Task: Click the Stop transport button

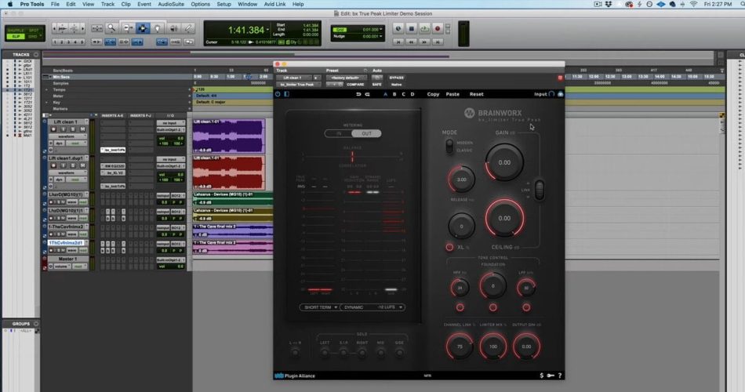Action: (412, 28)
